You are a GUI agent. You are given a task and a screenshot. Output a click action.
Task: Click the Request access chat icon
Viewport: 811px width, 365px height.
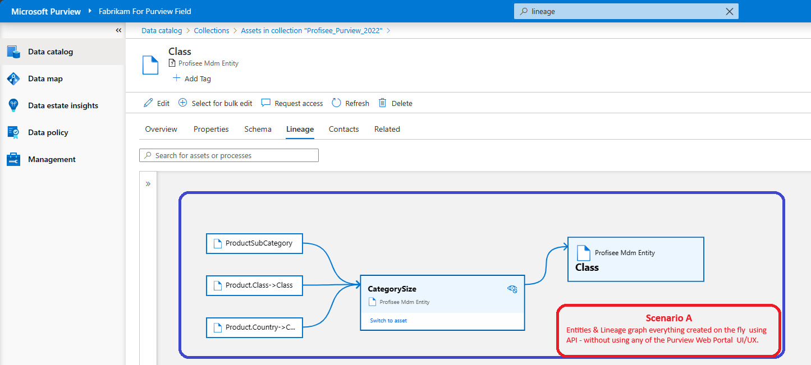click(x=266, y=103)
